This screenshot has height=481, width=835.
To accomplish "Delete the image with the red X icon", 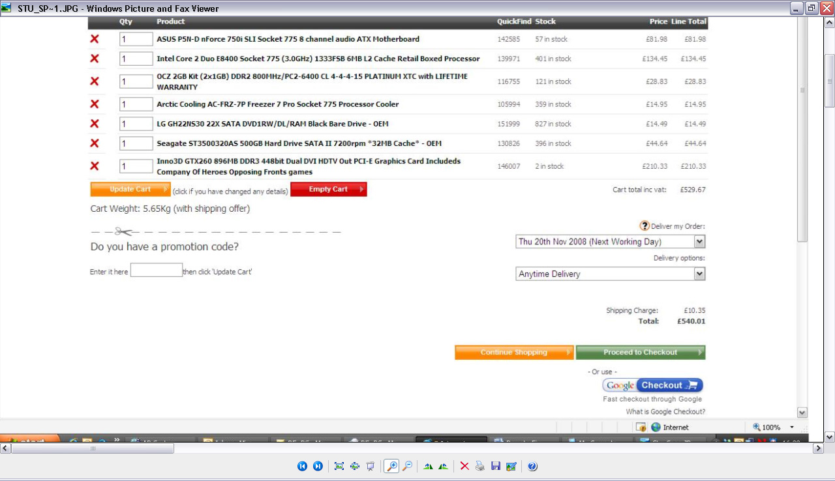I will click(x=464, y=466).
